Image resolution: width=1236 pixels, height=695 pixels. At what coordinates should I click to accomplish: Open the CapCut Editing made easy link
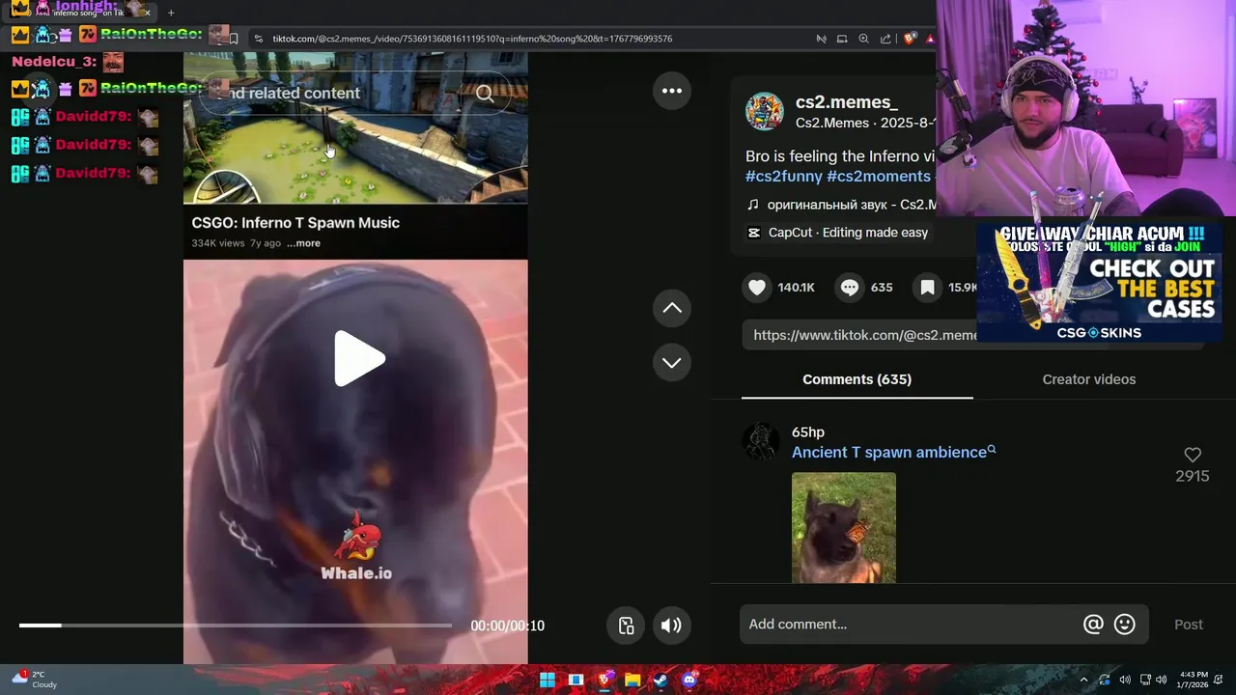tap(837, 233)
